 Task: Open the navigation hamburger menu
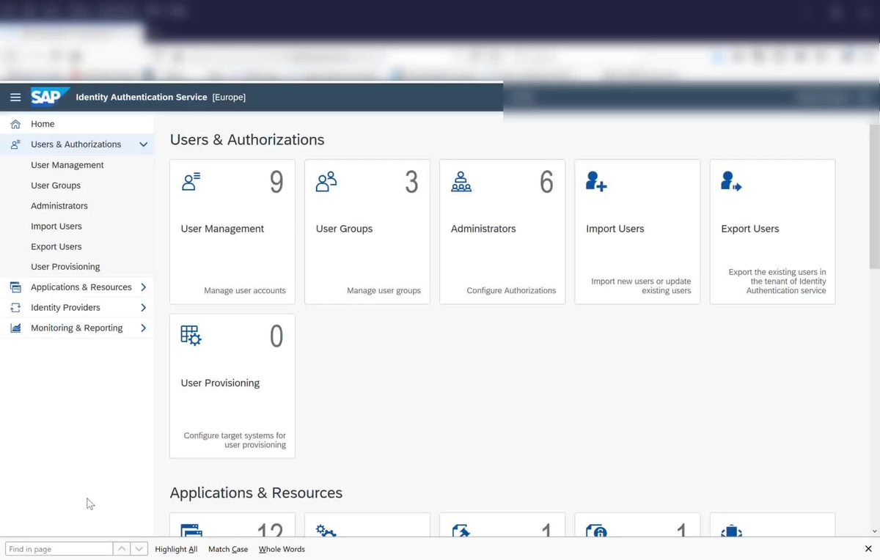15,97
